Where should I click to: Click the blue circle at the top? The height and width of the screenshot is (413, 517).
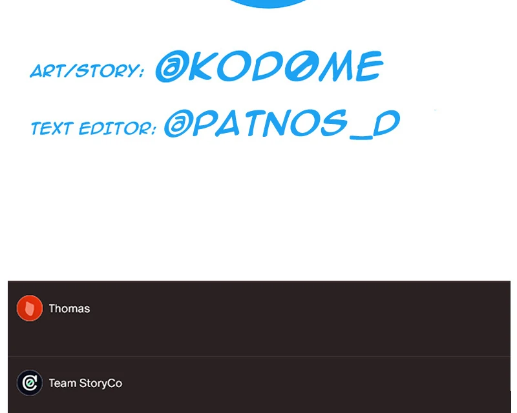268,3
